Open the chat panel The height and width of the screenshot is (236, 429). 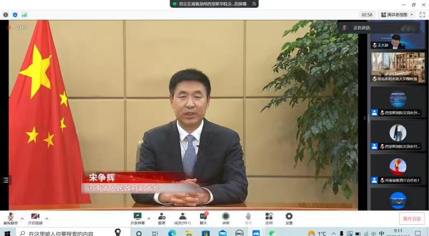point(203,217)
